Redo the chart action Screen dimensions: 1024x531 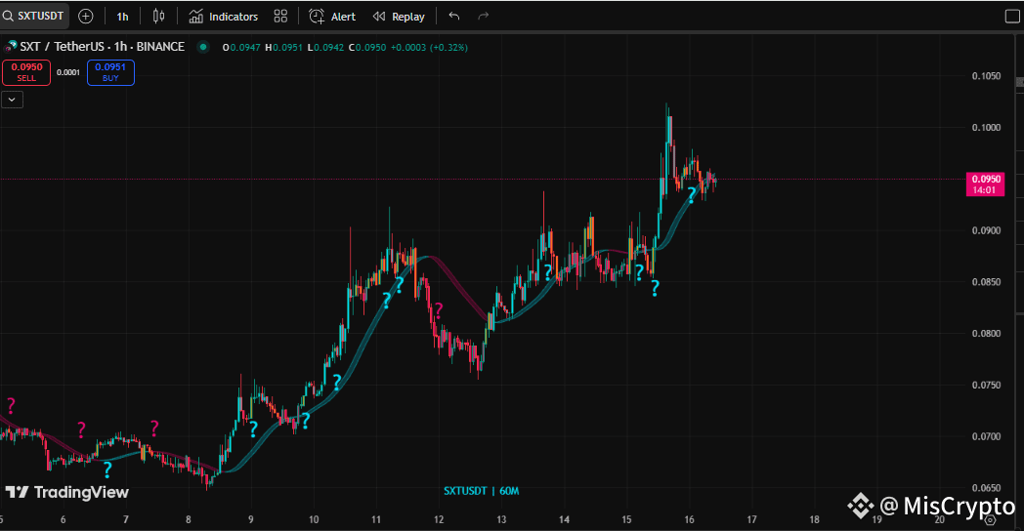pos(484,17)
